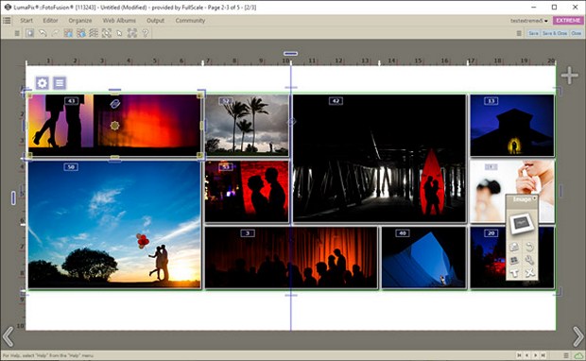Screen dimensions: 586x361
Task: Switch to the Editor tab
Action: 50,21
